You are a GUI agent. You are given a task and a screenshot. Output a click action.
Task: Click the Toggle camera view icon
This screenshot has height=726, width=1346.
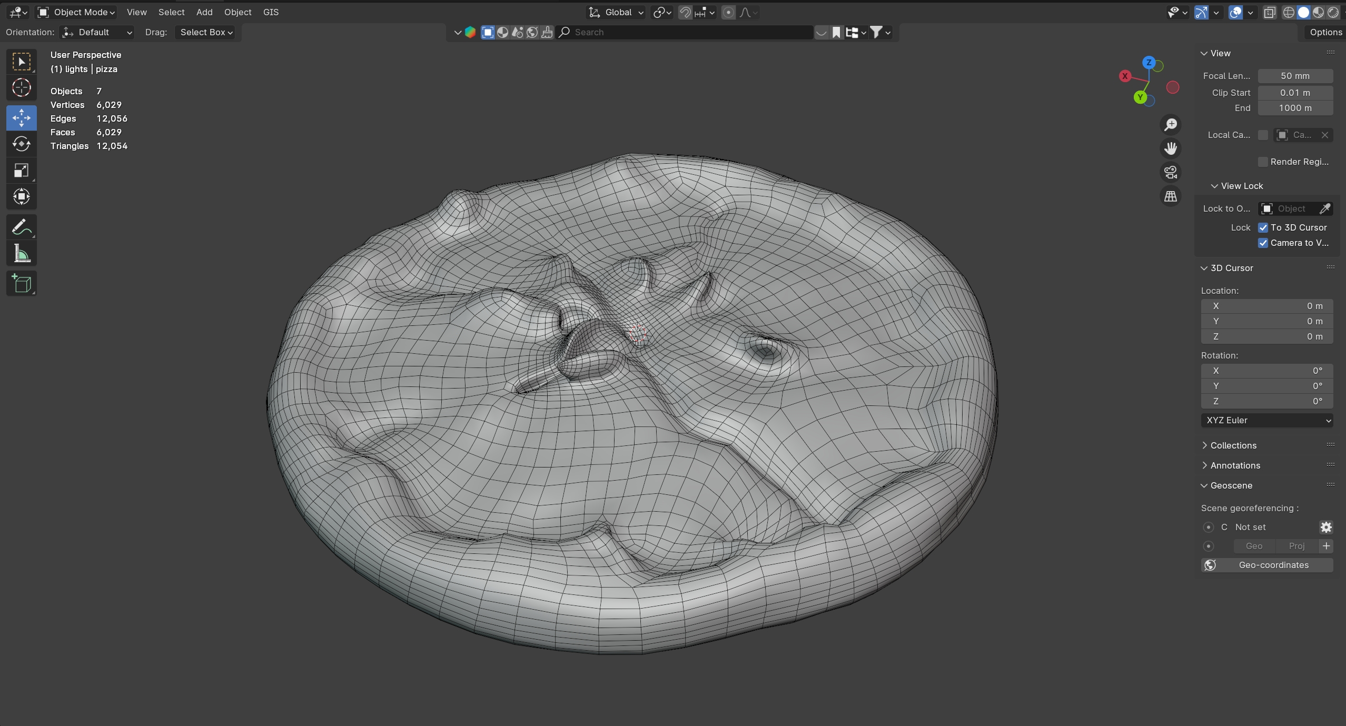(x=1170, y=172)
